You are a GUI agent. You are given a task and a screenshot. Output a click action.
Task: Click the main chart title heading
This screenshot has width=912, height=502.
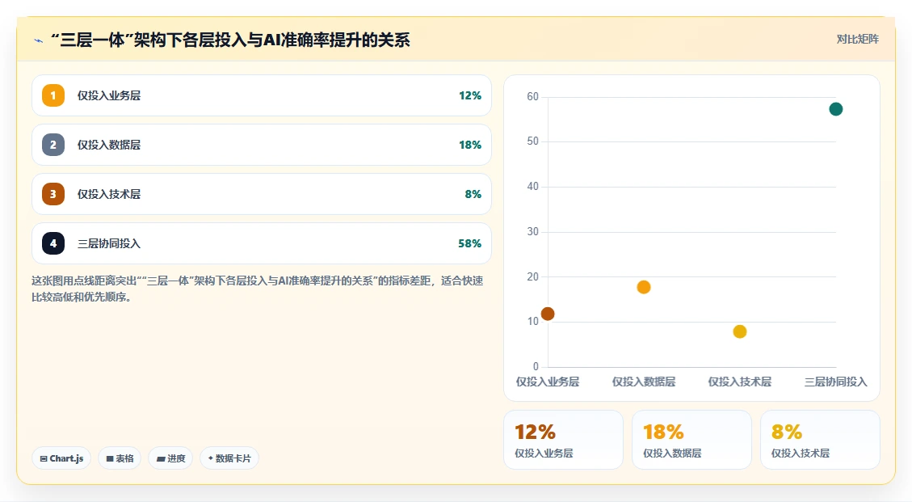(x=230, y=40)
